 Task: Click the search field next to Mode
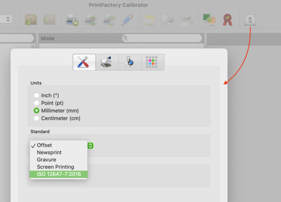click(162, 38)
